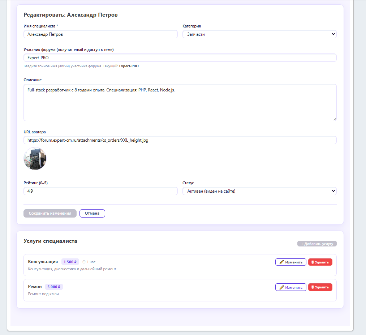Click the pencil icon for Ремон service
This screenshot has height=335, width=366.
point(281,287)
